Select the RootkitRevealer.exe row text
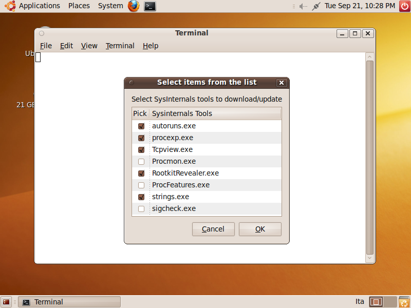The width and height of the screenshot is (411, 308). point(185,173)
